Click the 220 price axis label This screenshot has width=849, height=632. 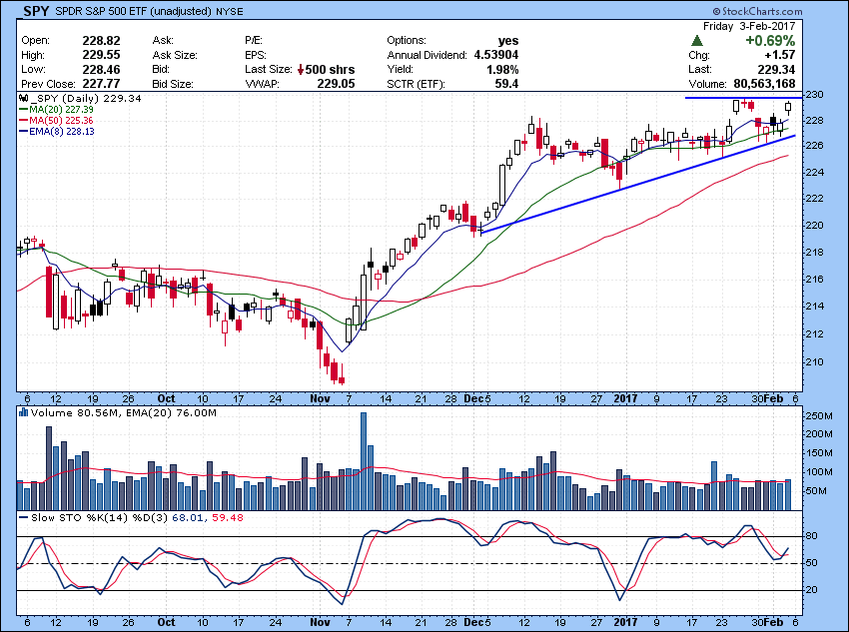815,225
